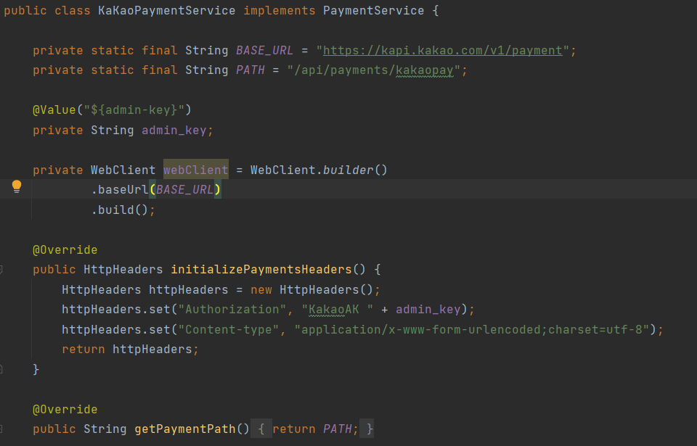This screenshot has width=697, height=446.
Task: Open the https://kapi.kakao.com/v1/payment link
Action: pyautogui.click(x=443, y=50)
